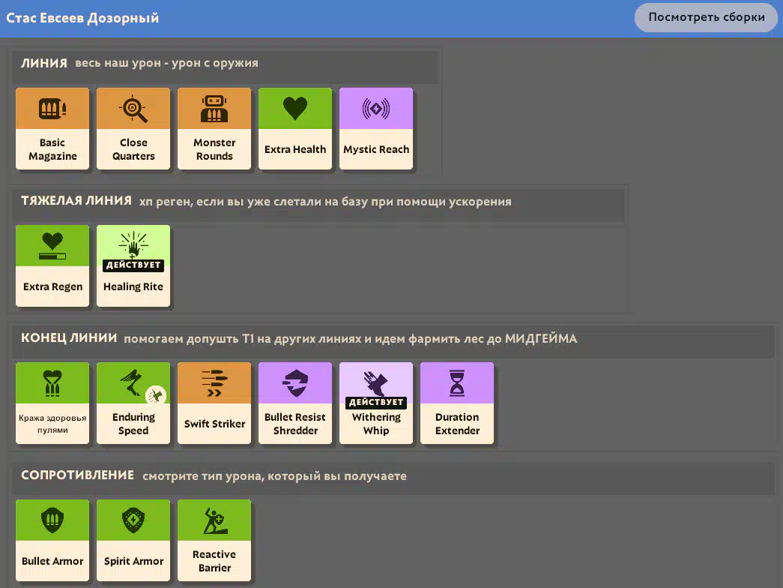The height and width of the screenshot is (588, 783).
Task: Select the Swift Striker item
Action: 214,403
